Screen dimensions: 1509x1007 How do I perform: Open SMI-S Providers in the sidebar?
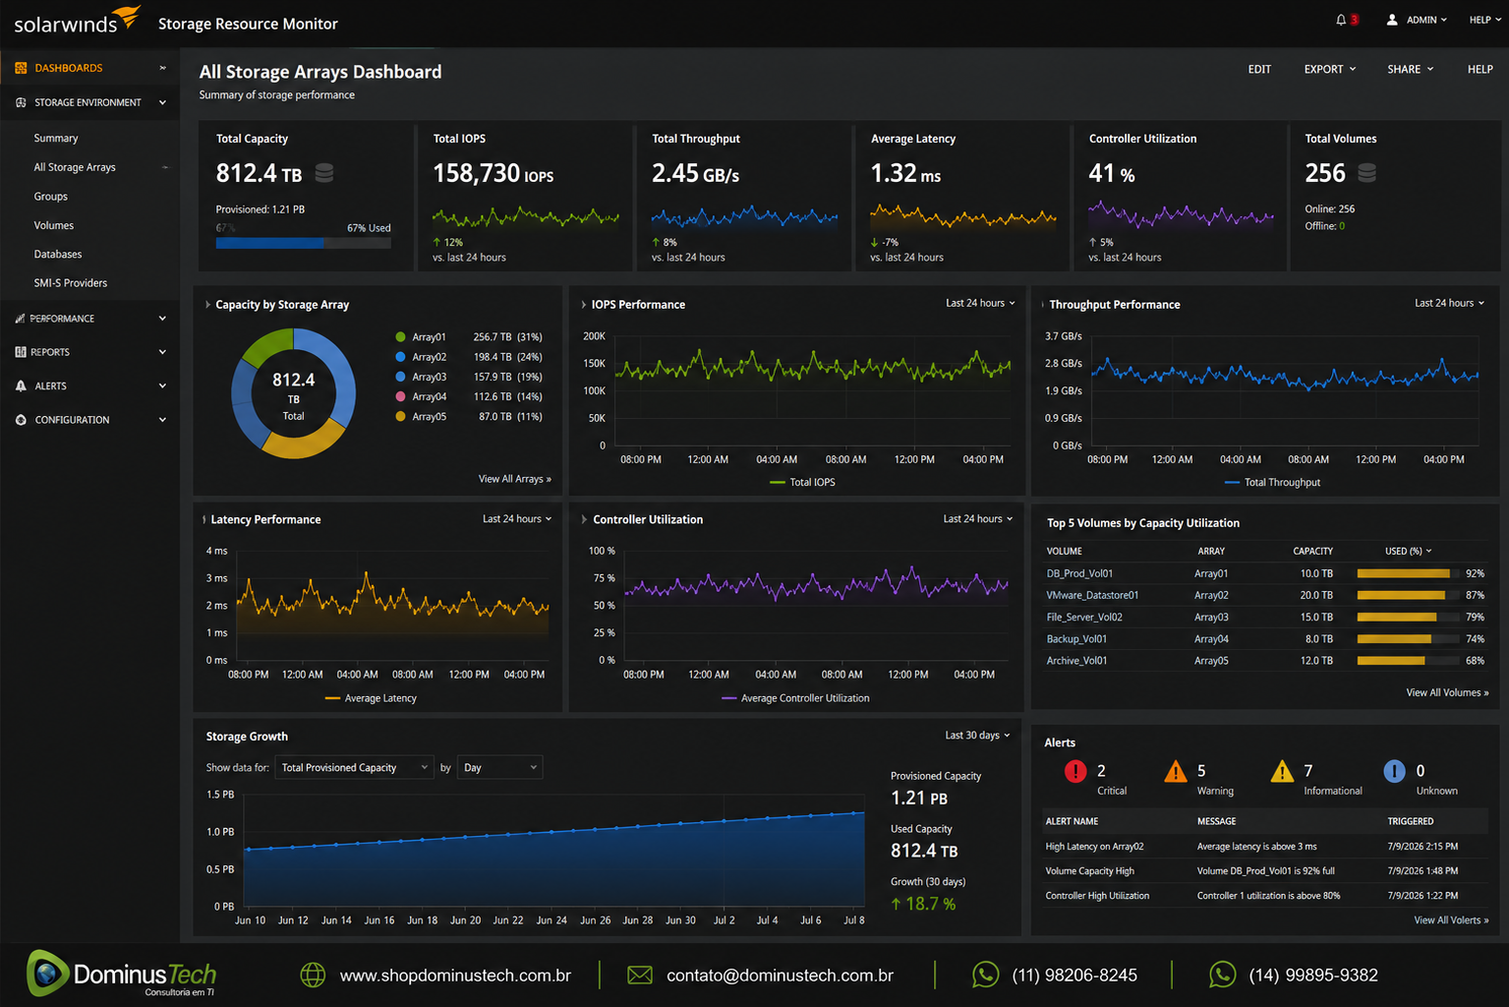(71, 283)
